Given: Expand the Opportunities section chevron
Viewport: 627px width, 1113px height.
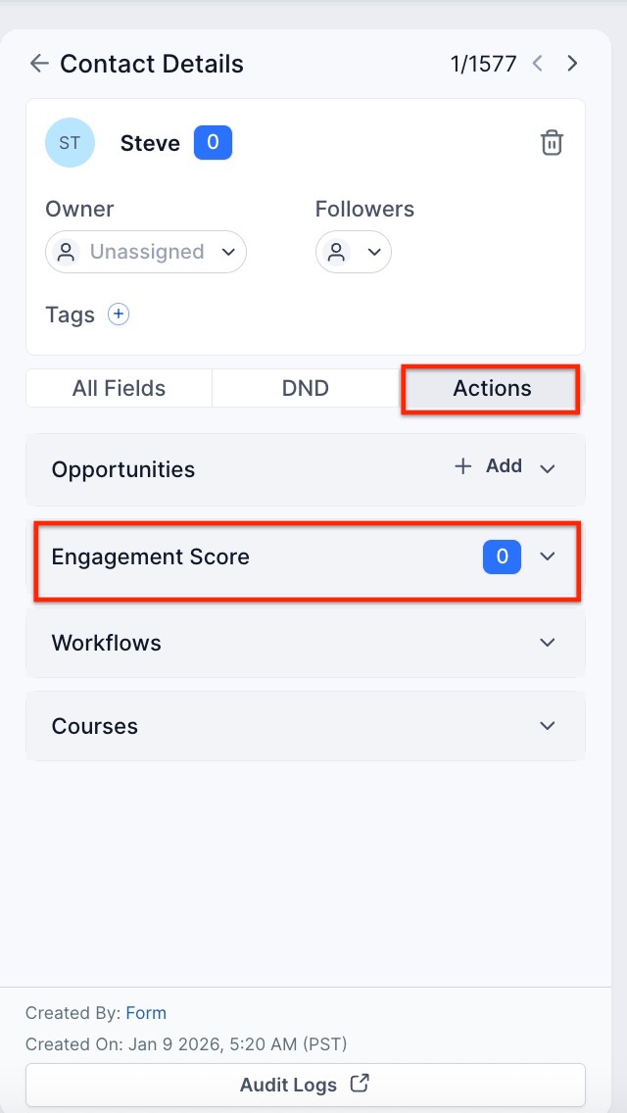Looking at the screenshot, I should point(548,468).
